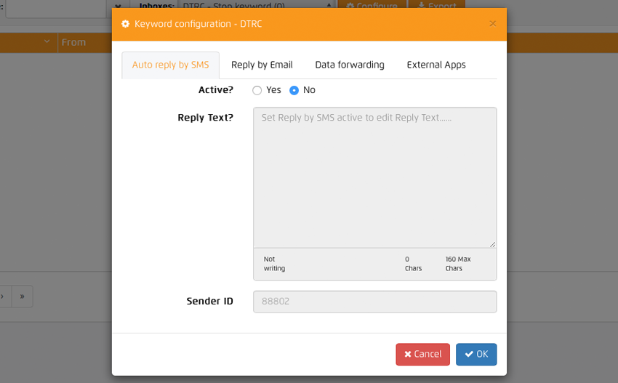The height and width of the screenshot is (383, 618).
Task: Click the 'Reply Text?' label
Action: [205, 118]
